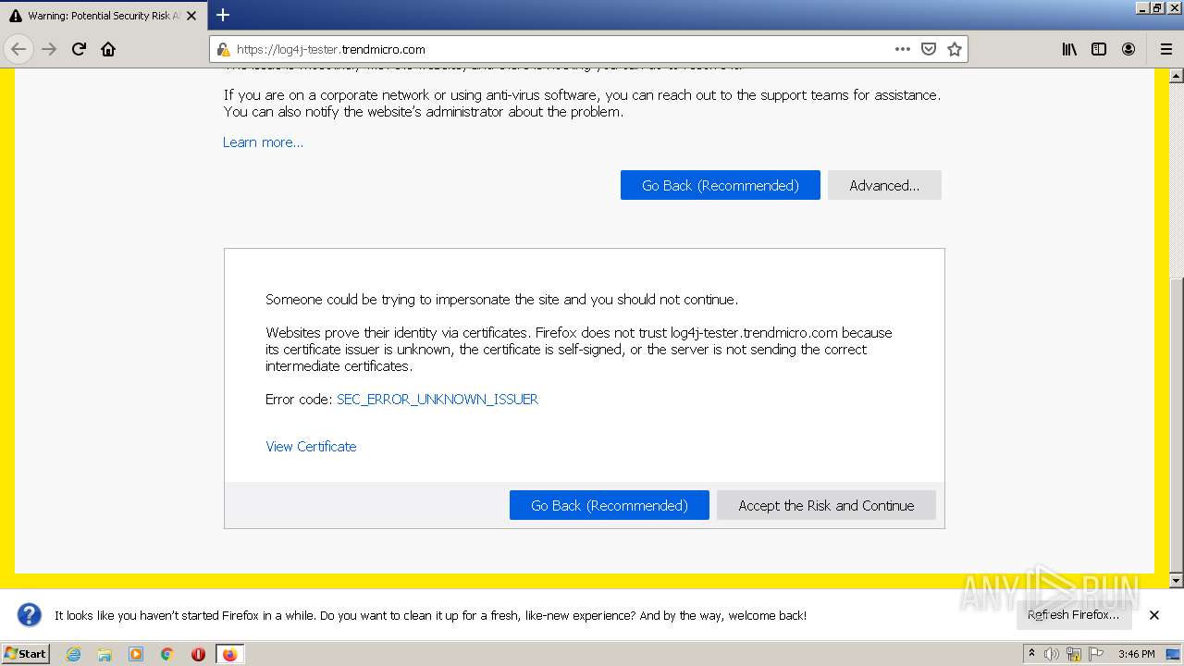
Task: Minimize the Firefox window
Action: (x=1142, y=8)
